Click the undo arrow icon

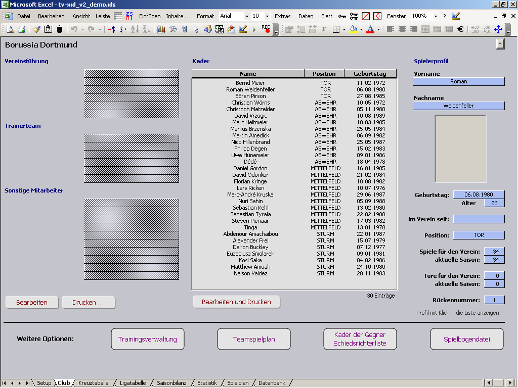click(74, 29)
